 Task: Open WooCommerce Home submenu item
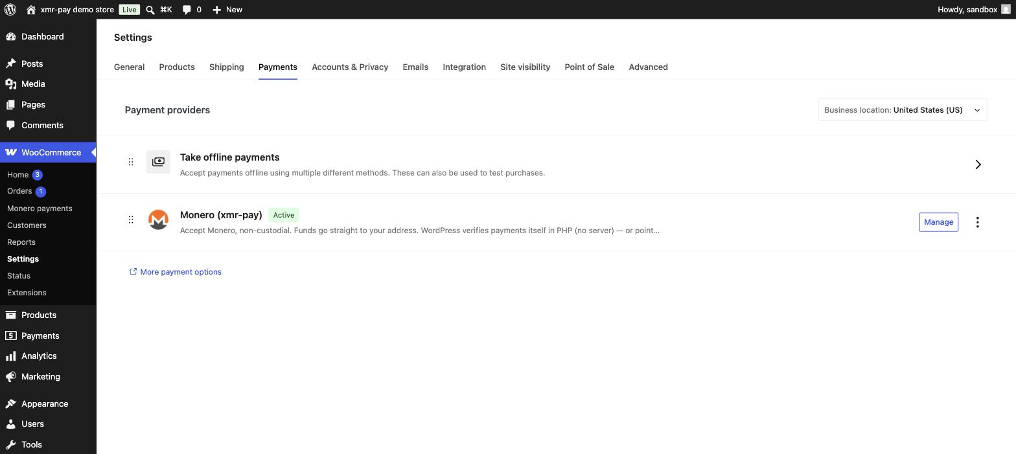pos(17,175)
